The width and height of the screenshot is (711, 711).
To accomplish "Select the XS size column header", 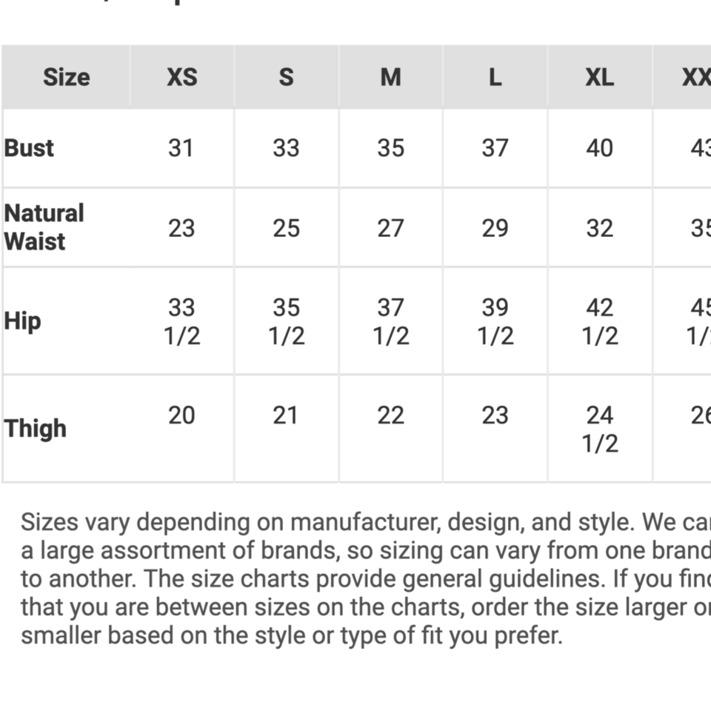I will pyautogui.click(x=181, y=77).
